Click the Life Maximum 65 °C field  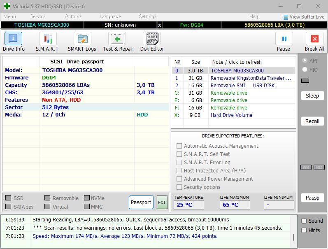coord(235,205)
